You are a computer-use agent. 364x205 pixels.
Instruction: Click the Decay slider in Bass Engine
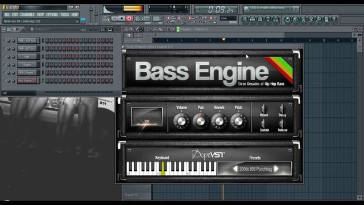(282, 108)
